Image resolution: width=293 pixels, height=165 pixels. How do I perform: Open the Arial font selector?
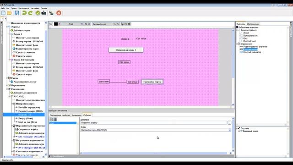click(x=71, y=24)
